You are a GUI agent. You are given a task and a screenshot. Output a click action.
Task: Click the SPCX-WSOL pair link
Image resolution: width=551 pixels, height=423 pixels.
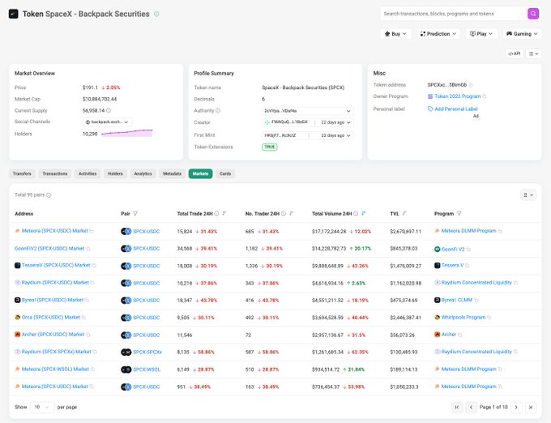click(x=147, y=370)
